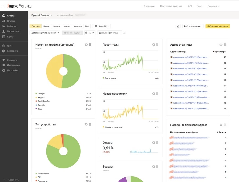Image resolution: width=239 pixels, height=182 pixels.
Task: Open Счетчики in top navigation
Action: (x=149, y=6)
